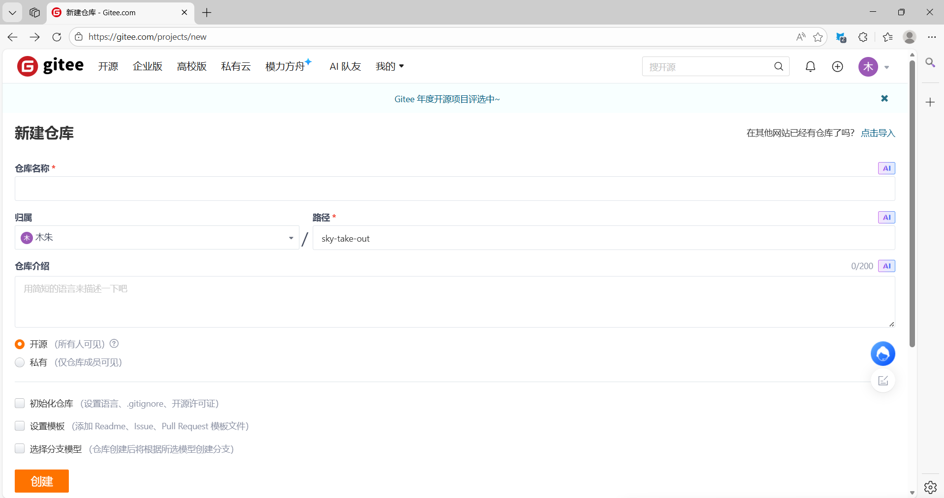Click the Gitee logo in header
Image resolution: width=944 pixels, height=498 pixels.
50,66
